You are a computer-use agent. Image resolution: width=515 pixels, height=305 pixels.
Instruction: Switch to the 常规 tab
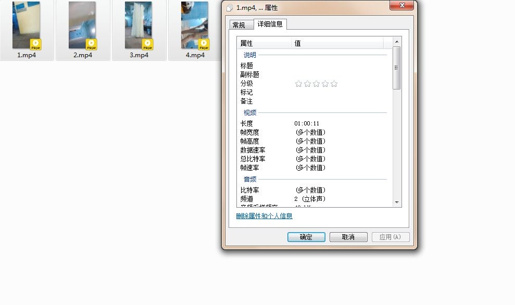[x=241, y=25]
